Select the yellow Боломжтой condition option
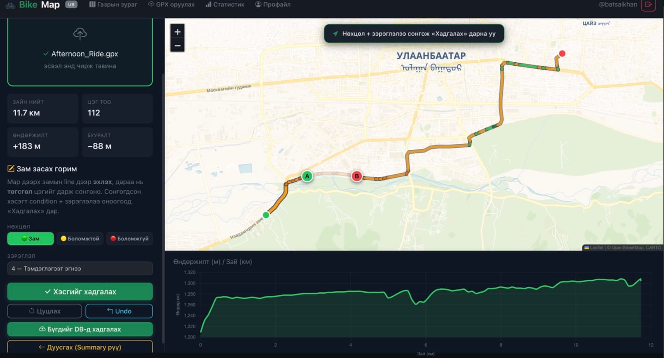 click(80, 239)
